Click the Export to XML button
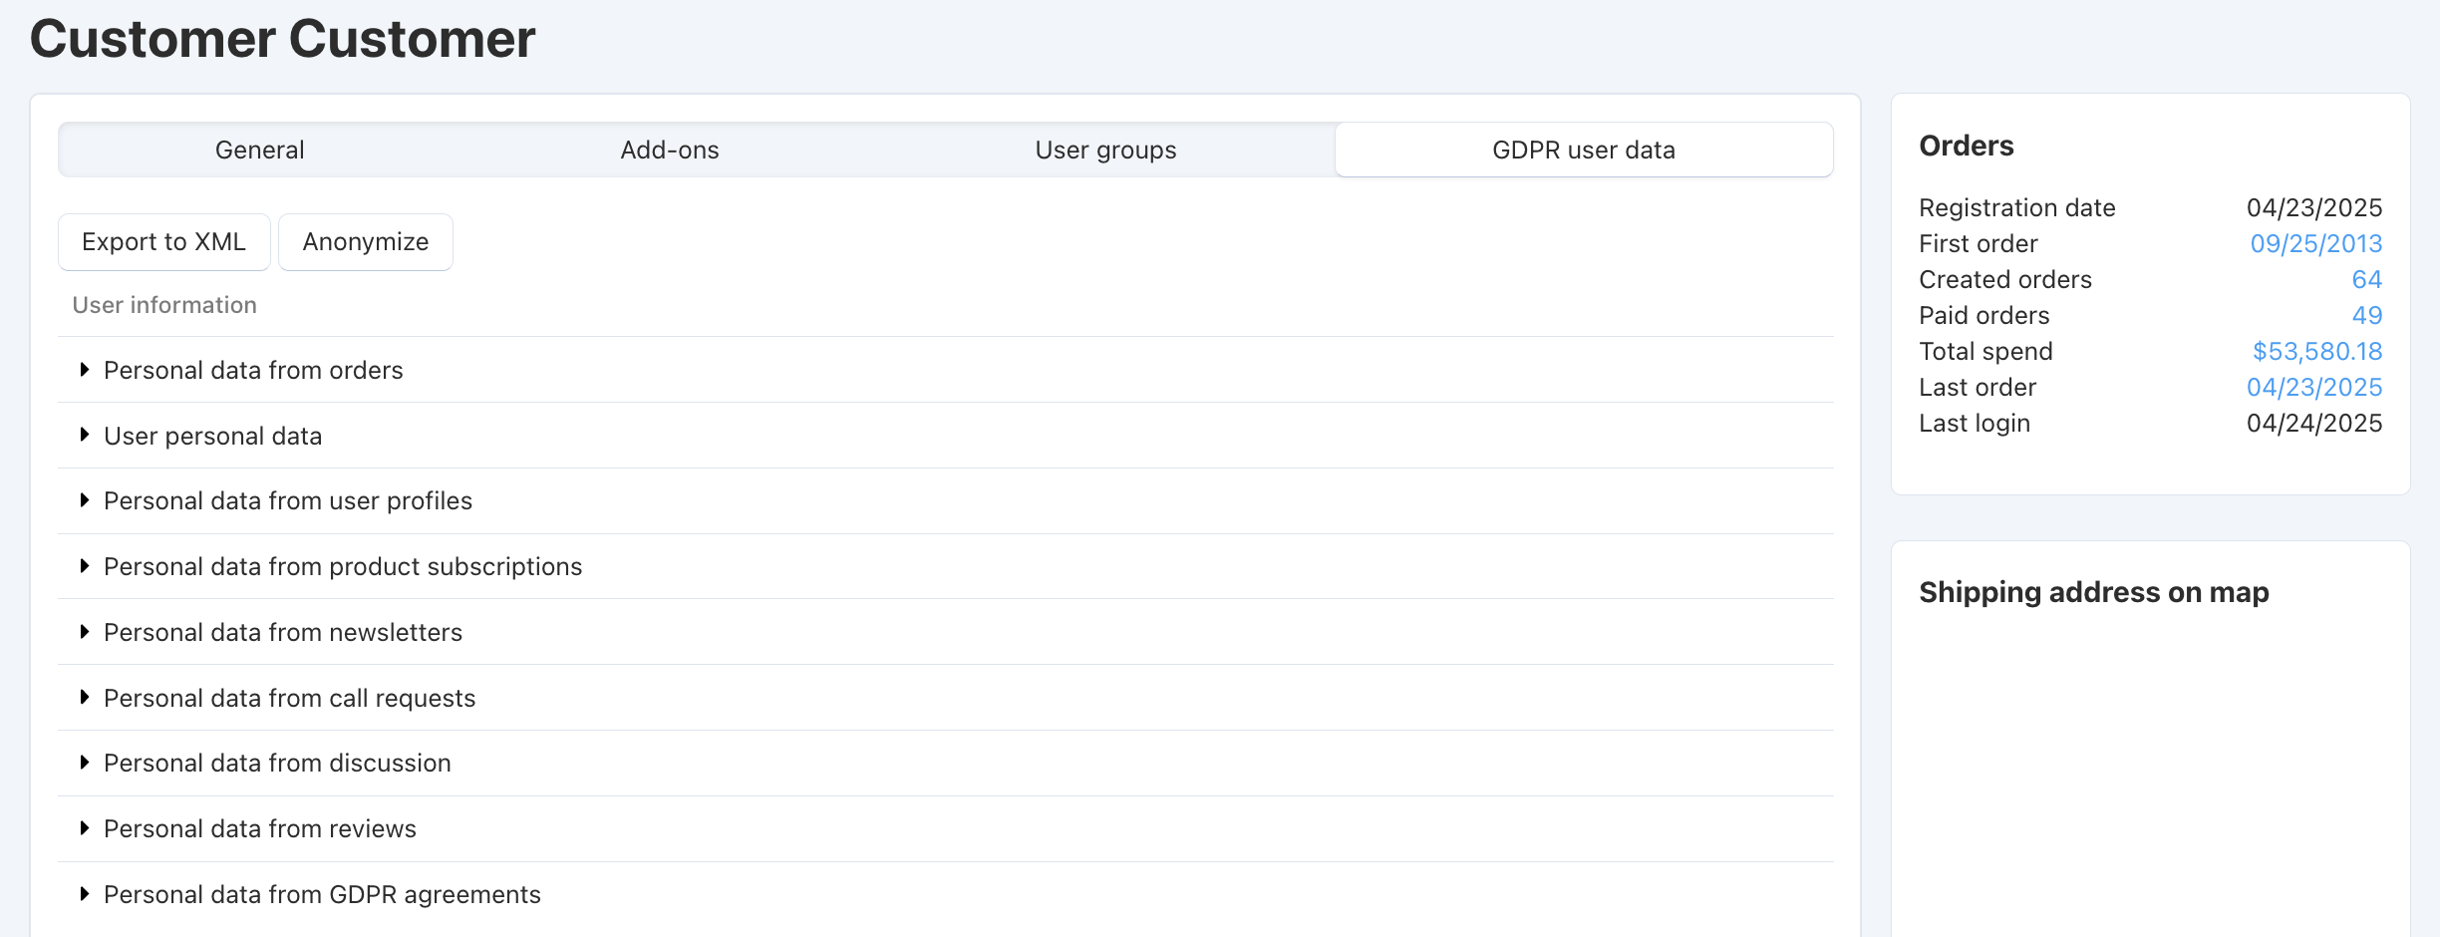Screen dimensions: 2440x937 point(164,242)
